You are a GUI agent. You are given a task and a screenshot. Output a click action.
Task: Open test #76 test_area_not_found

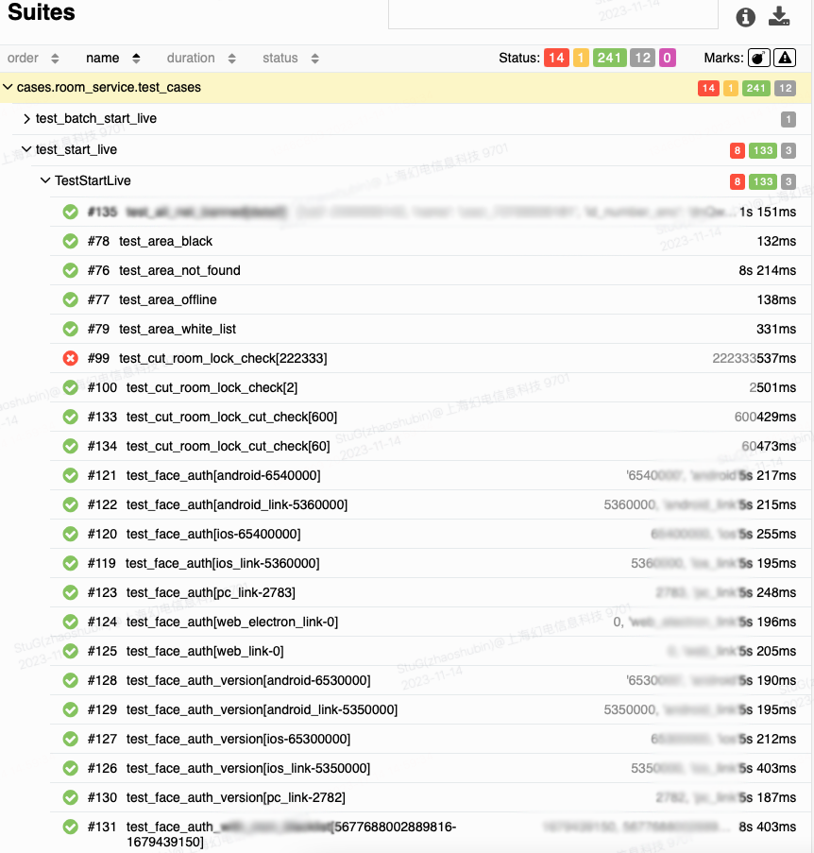[x=431, y=270]
